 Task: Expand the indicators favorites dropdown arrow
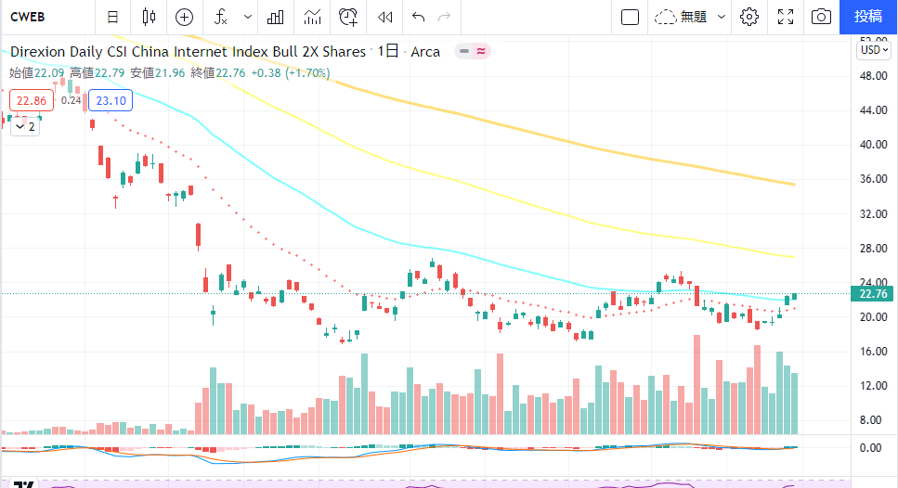coord(247,17)
